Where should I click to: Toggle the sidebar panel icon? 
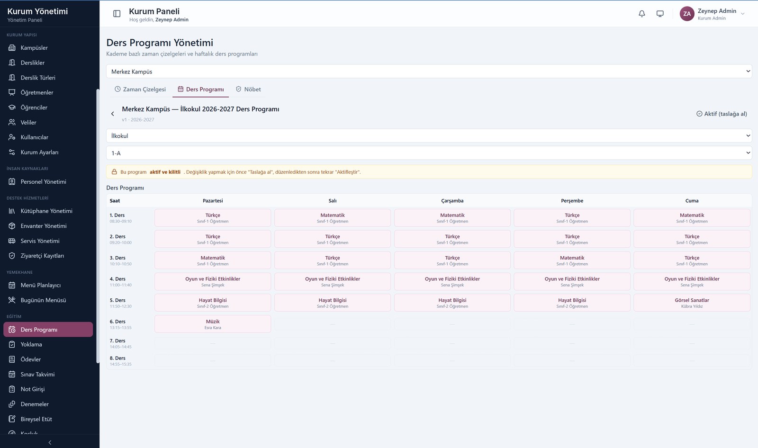[117, 14]
